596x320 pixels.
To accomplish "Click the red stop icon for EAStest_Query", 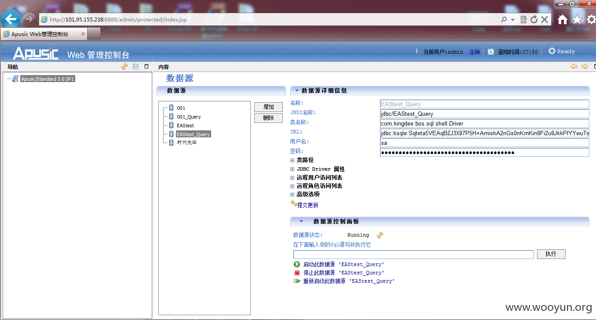I will (x=297, y=273).
